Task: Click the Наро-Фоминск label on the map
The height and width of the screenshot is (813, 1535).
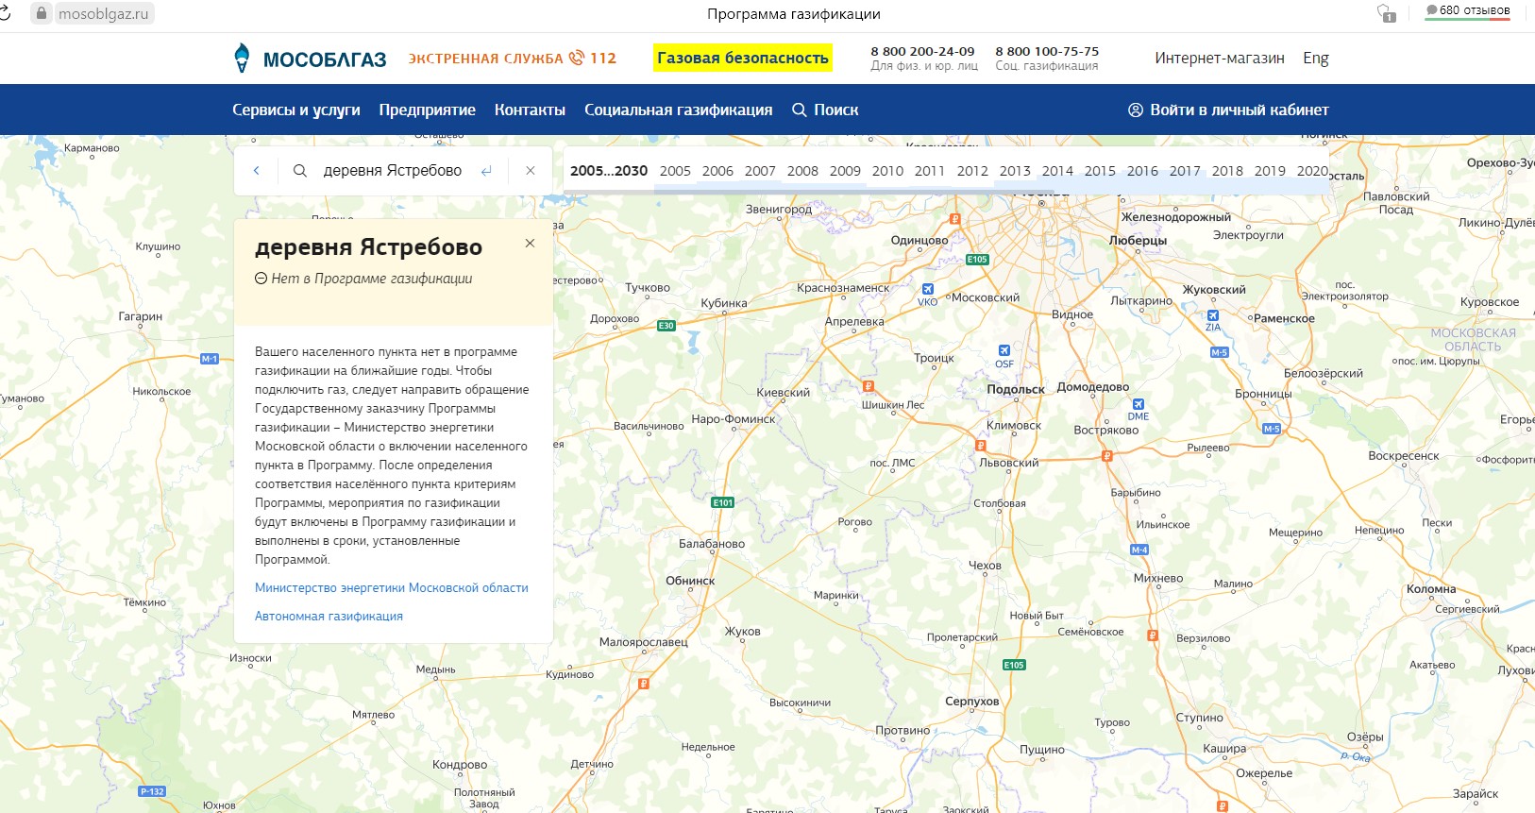Action: point(733,419)
